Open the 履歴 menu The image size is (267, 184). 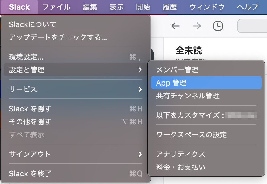[x=170, y=7]
